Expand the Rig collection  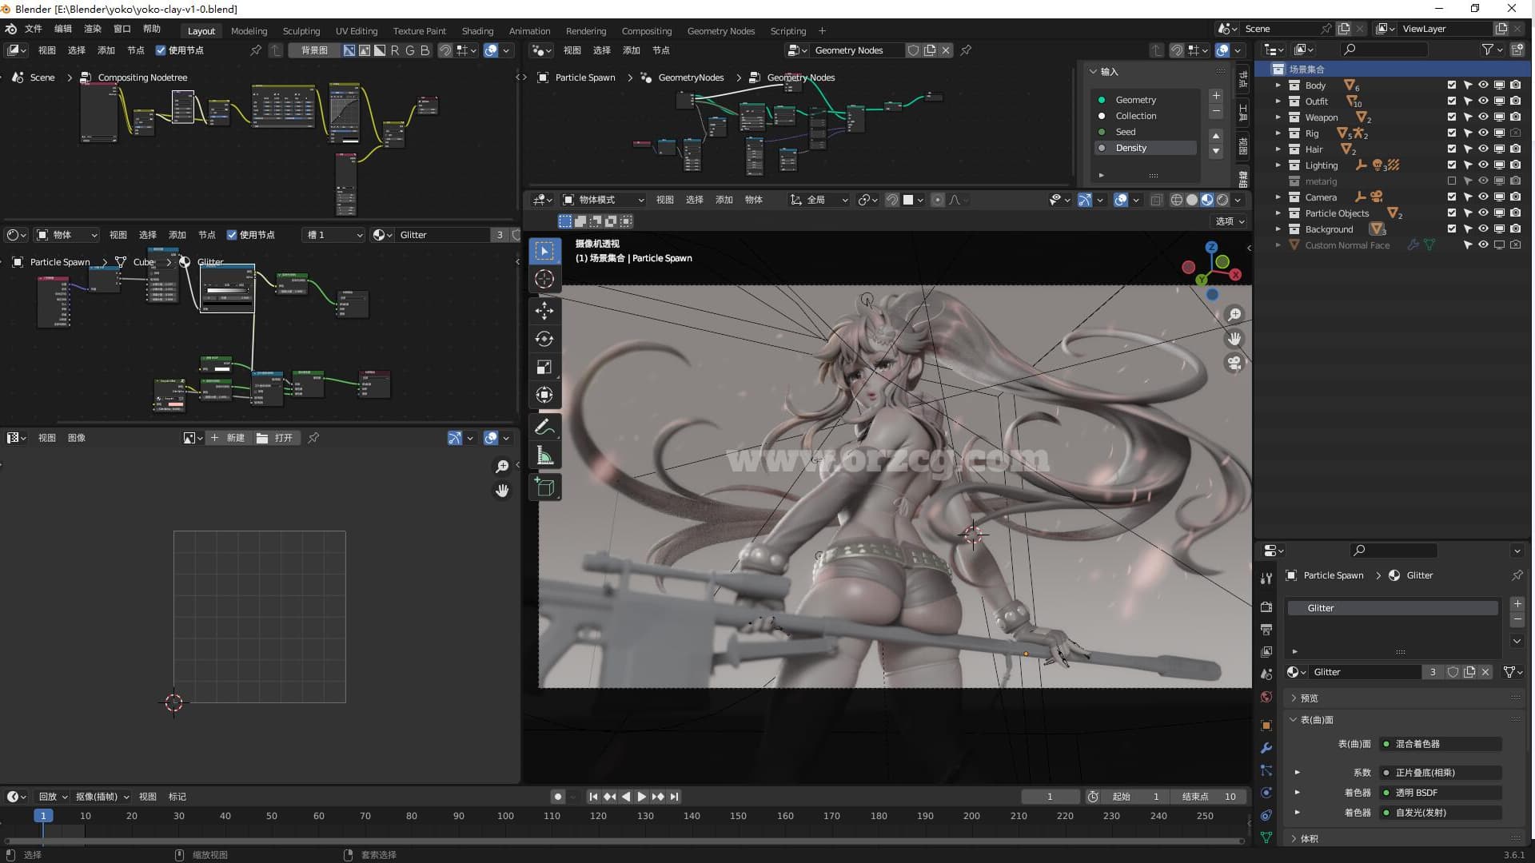1278,133
